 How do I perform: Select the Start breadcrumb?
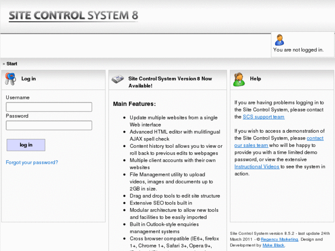pos(12,64)
